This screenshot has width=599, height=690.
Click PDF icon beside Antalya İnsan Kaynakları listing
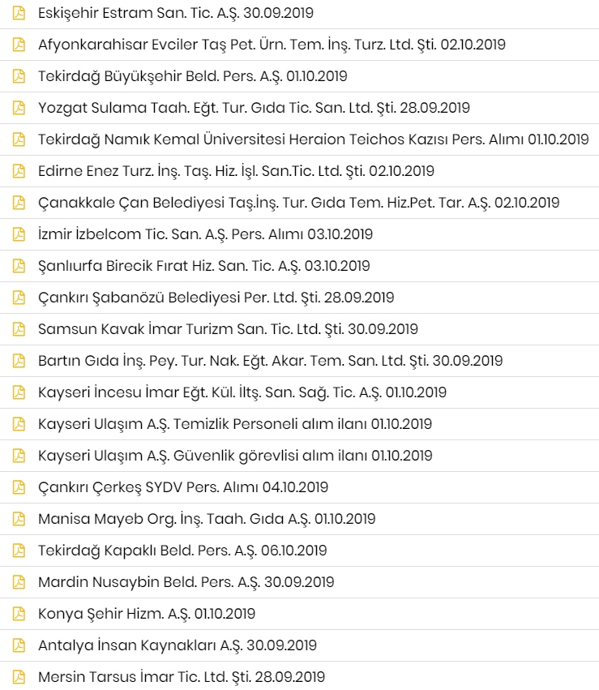coord(19,645)
